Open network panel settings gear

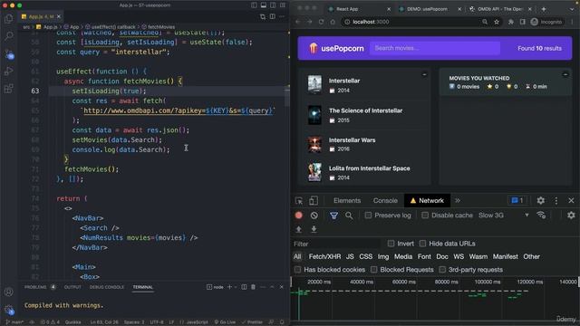tap(571, 216)
